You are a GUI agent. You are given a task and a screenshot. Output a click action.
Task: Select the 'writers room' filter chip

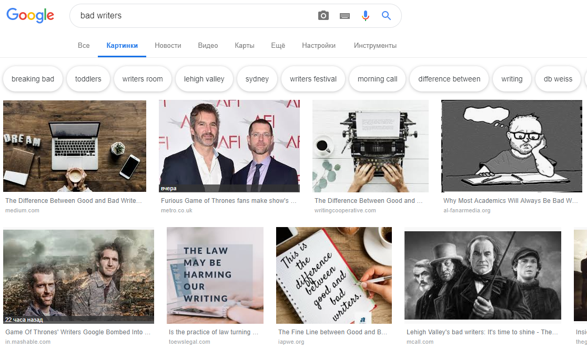(143, 79)
